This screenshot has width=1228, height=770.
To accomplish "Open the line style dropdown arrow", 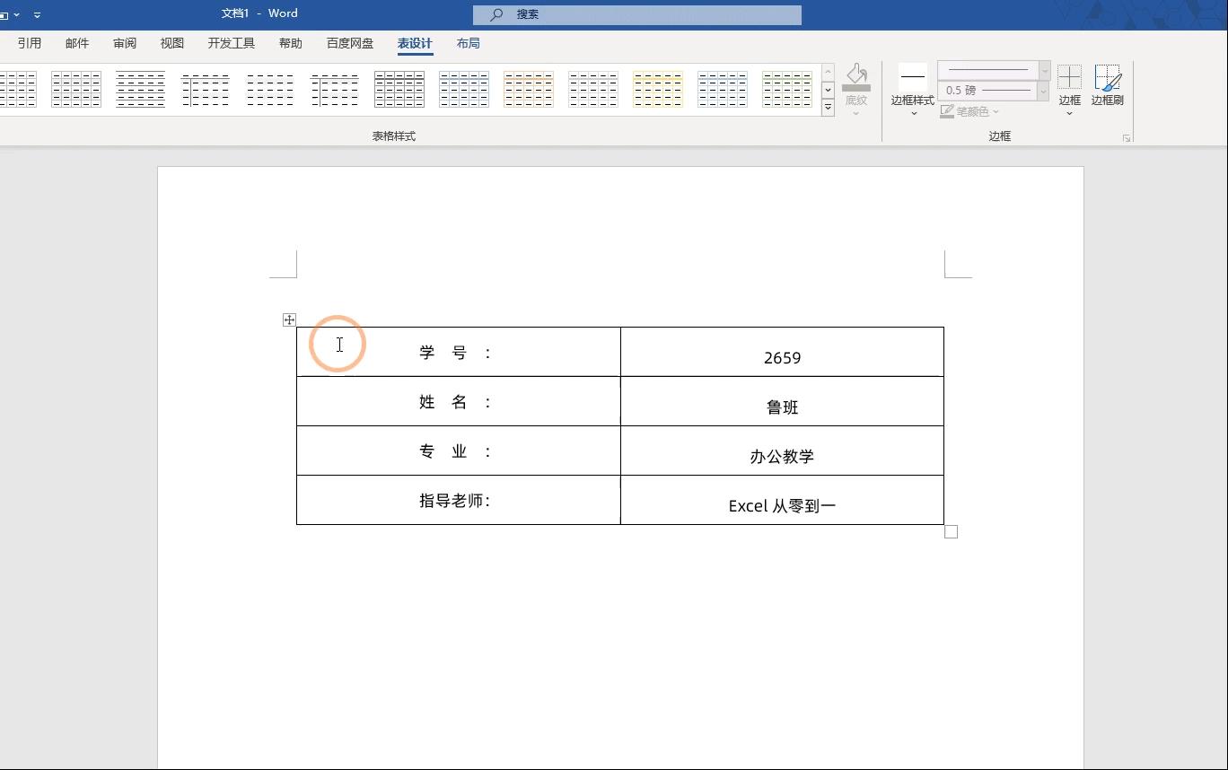I will 1042,69.
